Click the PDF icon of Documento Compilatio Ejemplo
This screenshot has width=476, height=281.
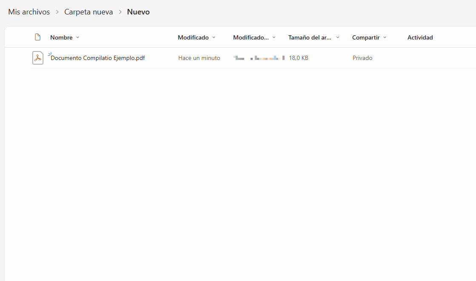38,57
